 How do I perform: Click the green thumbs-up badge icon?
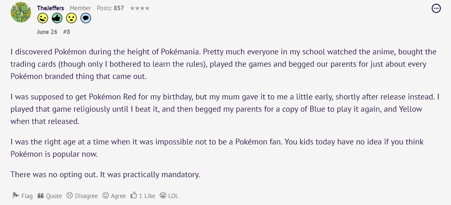point(57,18)
